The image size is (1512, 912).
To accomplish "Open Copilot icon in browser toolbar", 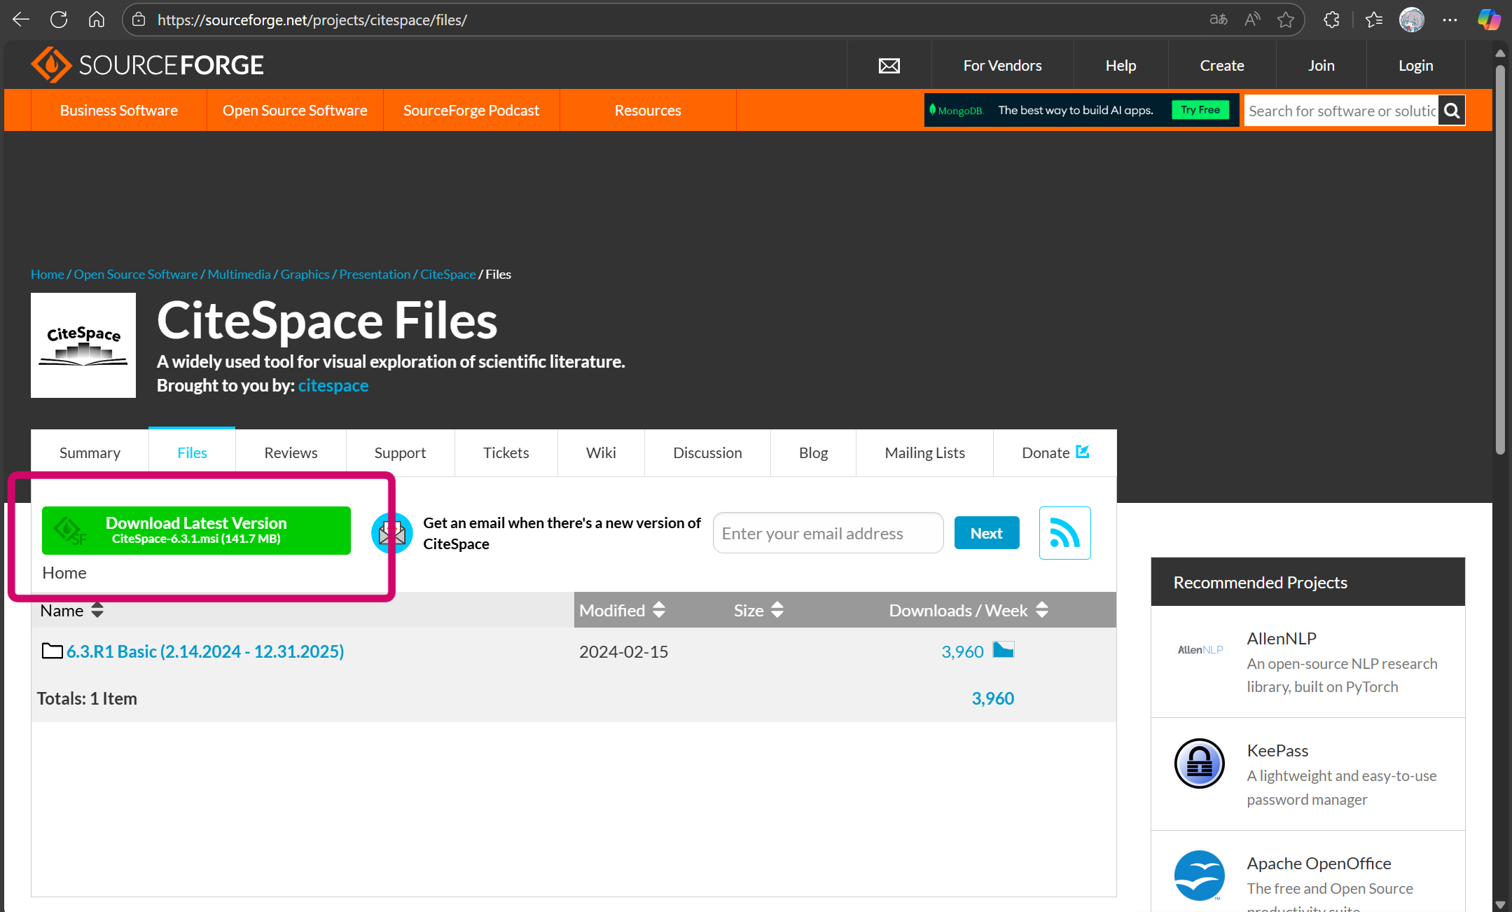I will 1488,20.
